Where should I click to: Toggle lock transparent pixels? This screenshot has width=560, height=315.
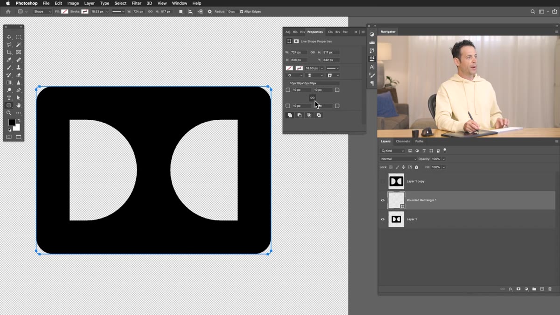tap(391, 167)
